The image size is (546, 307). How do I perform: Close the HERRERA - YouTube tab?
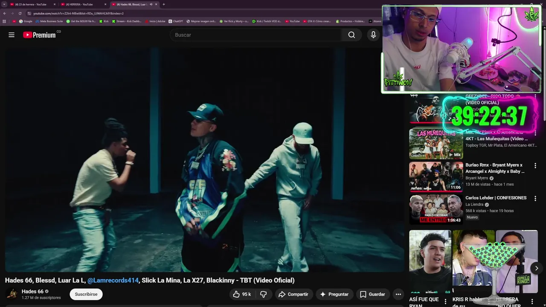click(x=105, y=4)
